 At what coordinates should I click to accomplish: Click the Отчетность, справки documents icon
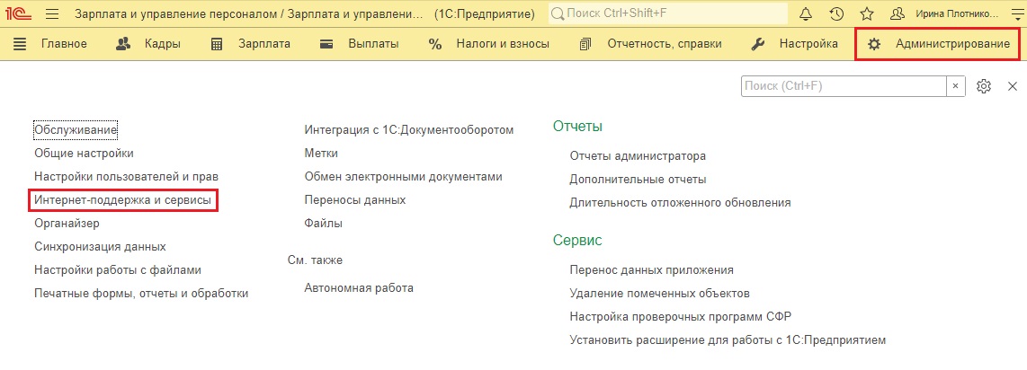pos(585,44)
